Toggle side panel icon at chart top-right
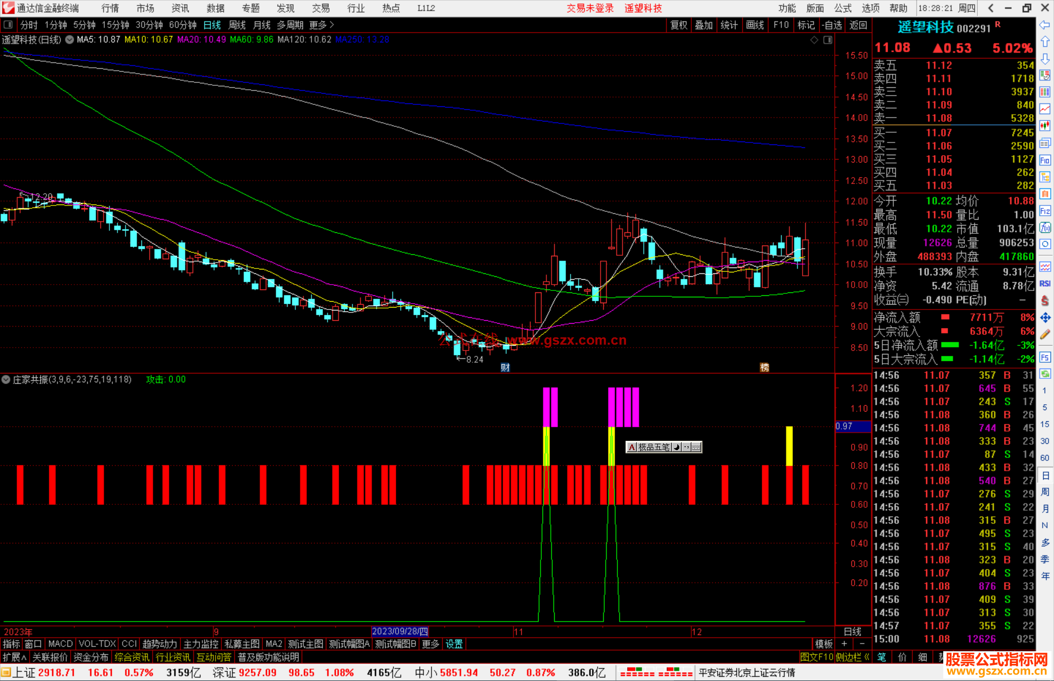The image size is (1054, 681). 828,40
